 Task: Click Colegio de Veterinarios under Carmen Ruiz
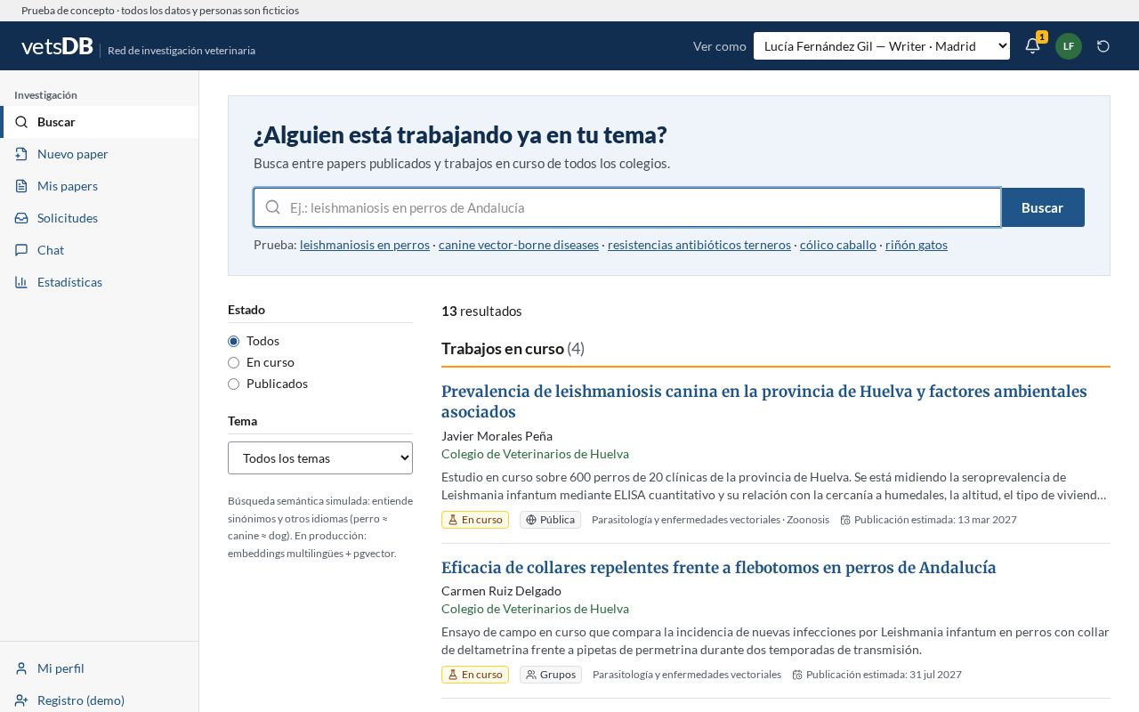[x=535, y=609]
